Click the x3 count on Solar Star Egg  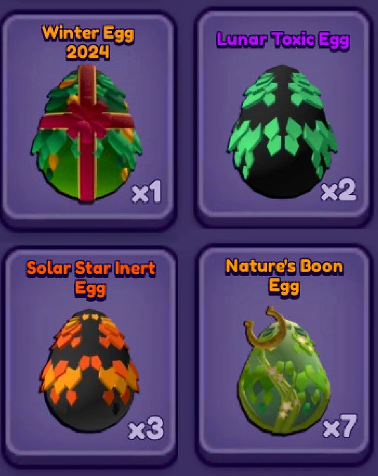click(146, 428)
